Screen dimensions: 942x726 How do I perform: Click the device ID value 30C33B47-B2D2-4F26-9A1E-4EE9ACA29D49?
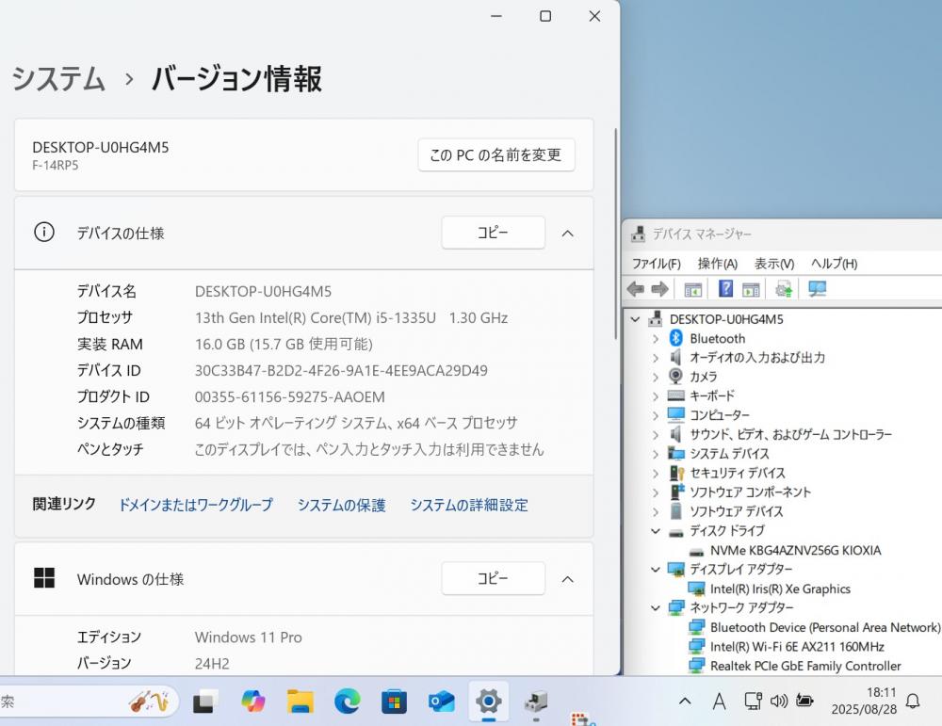(341, 370)
